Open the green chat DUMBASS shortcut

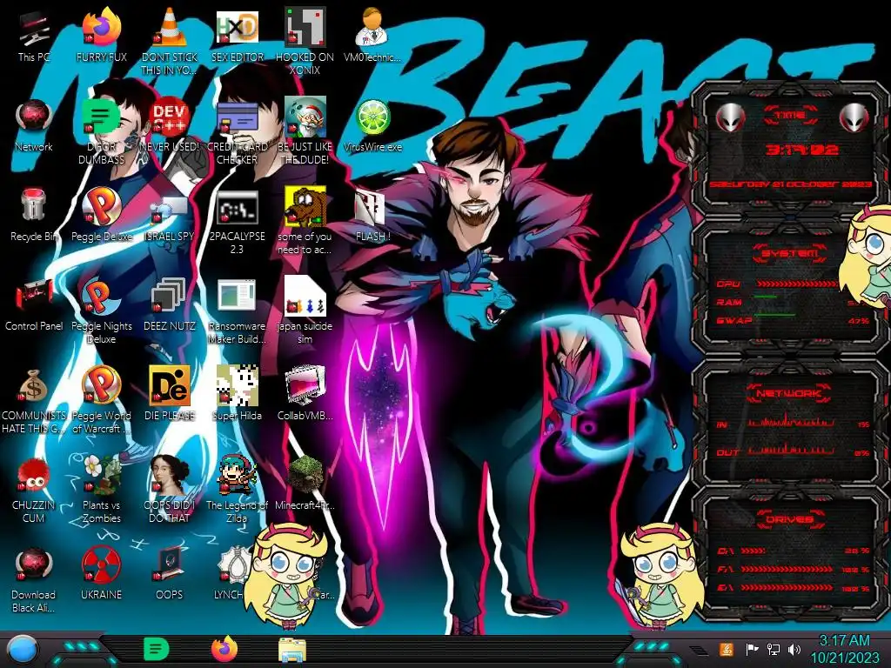pyautogui.click(x=101, y=117)
